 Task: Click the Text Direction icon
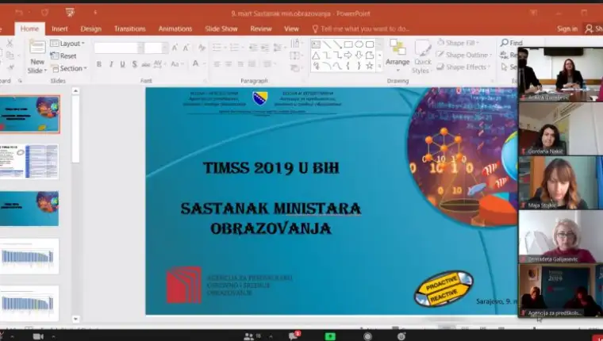pos(295,43)
